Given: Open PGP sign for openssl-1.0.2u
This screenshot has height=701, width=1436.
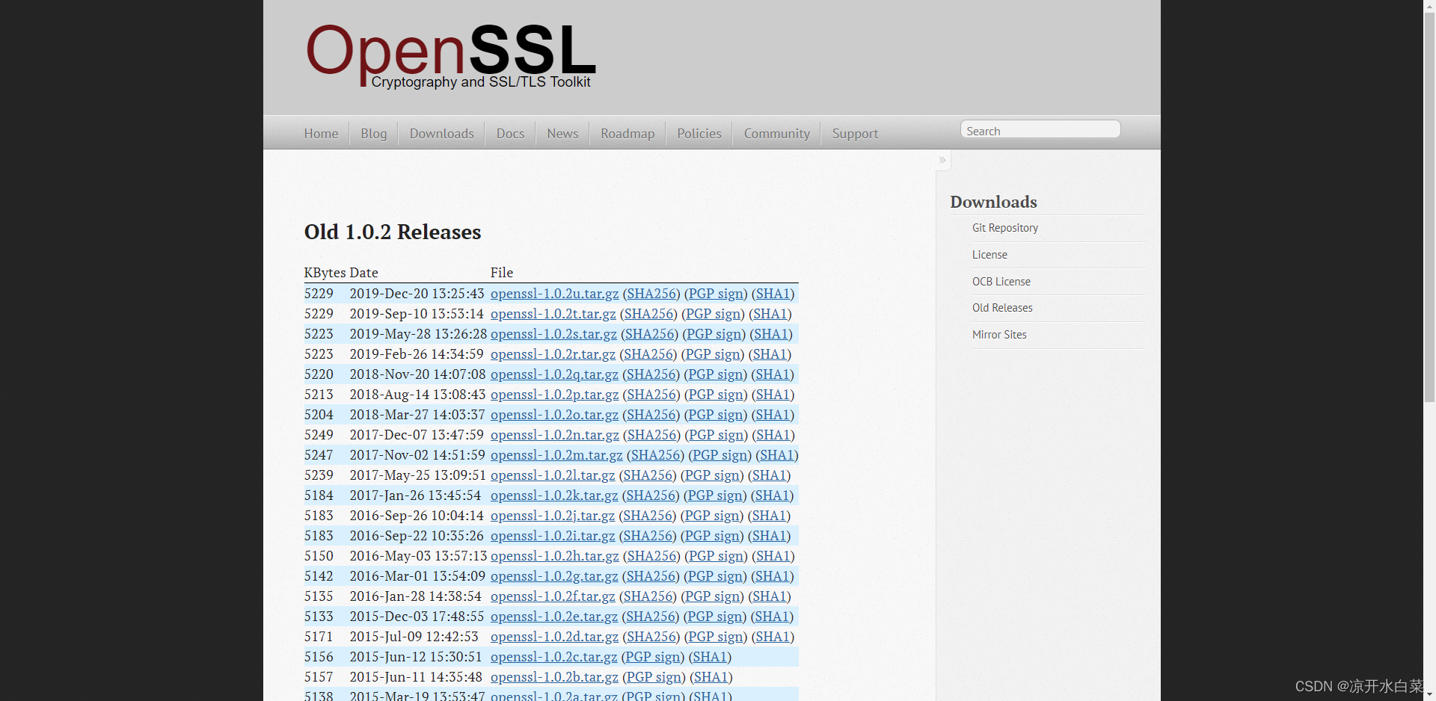Looking at the screenshot, I should tap(716, 294).
